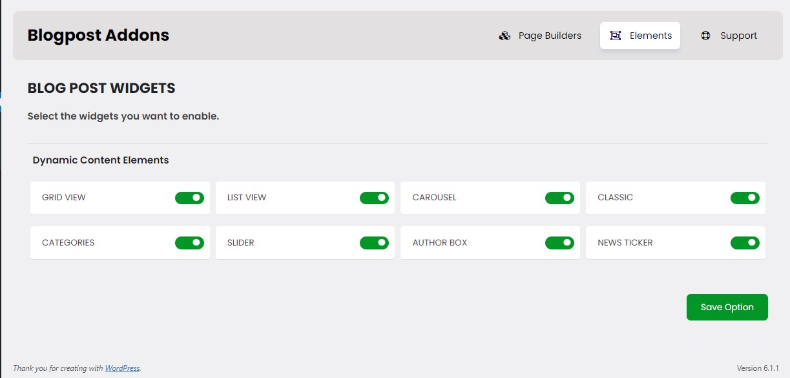The height and width of the screenshot is (378, 790).
Task: Switch to the Elements tab
Action: tap(640, 36)
